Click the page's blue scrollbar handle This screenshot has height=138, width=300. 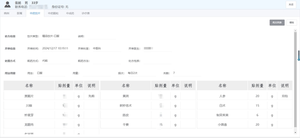coord(298,56)
